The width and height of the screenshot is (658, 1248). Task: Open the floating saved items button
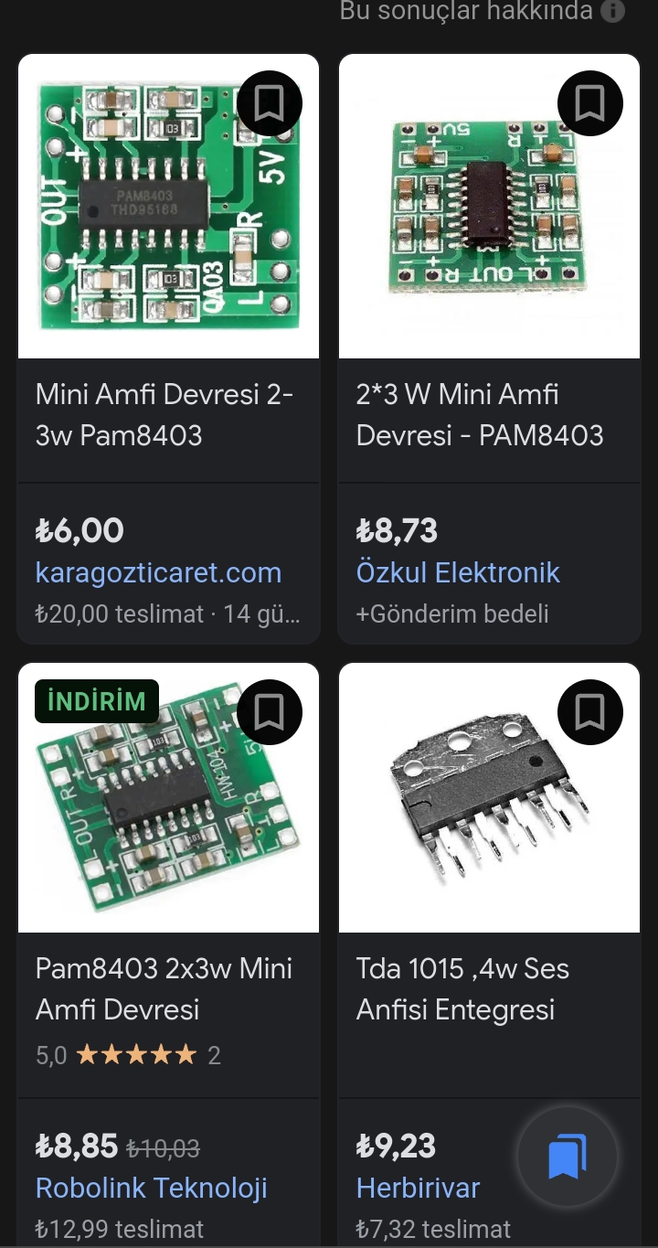click(568, 1157)
